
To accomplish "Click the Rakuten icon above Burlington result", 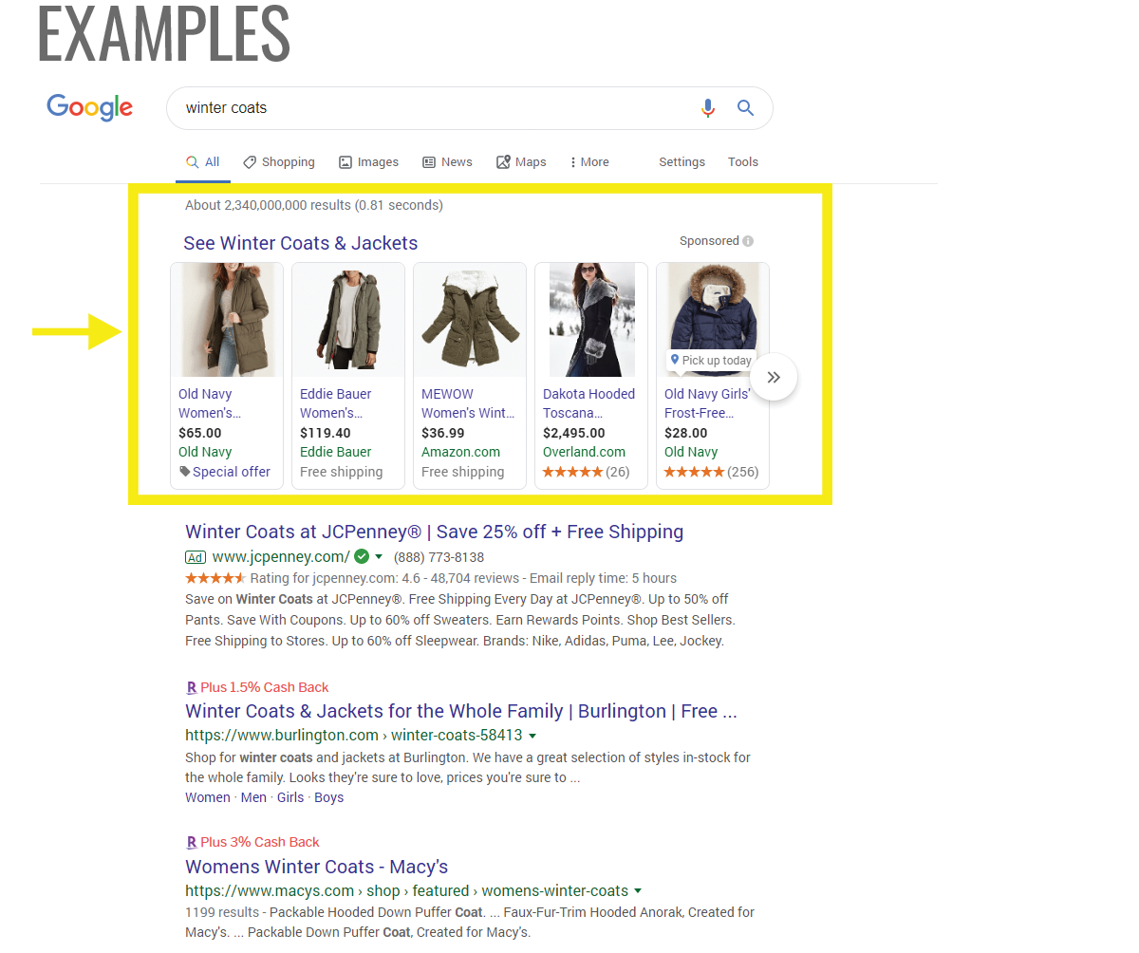I will coord(192,687).
